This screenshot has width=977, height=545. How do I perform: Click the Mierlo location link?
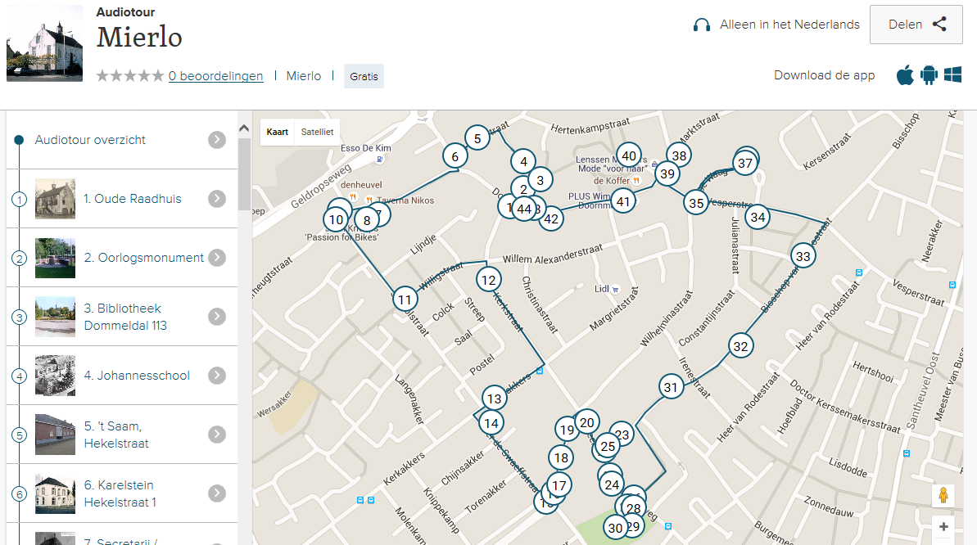[x=304, y=76]
